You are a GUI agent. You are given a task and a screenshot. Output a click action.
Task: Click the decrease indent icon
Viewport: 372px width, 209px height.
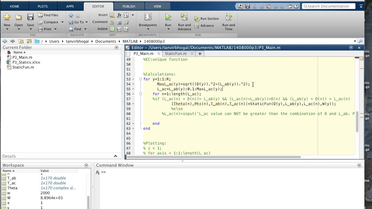(x=126, y=29)
